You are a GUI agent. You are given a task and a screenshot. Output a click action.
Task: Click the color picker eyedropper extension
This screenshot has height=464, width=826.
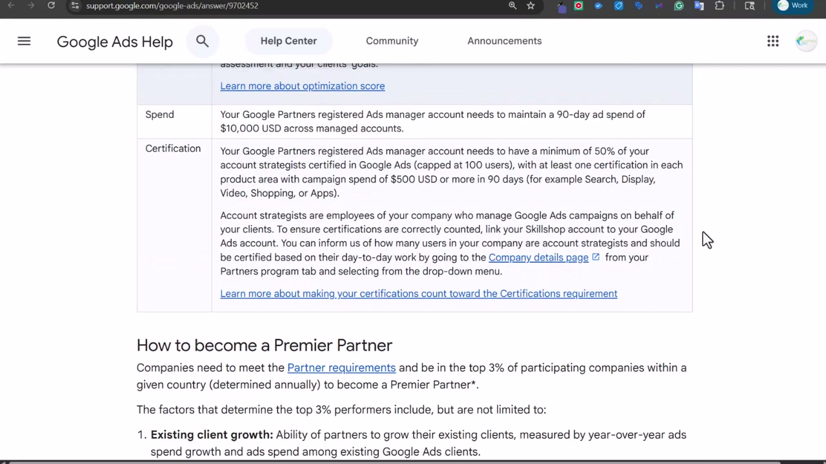point(560,6)
